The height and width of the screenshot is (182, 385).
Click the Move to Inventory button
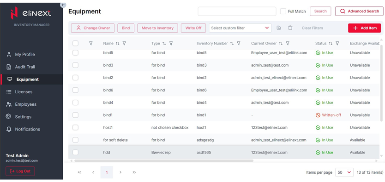coord(157,28)
